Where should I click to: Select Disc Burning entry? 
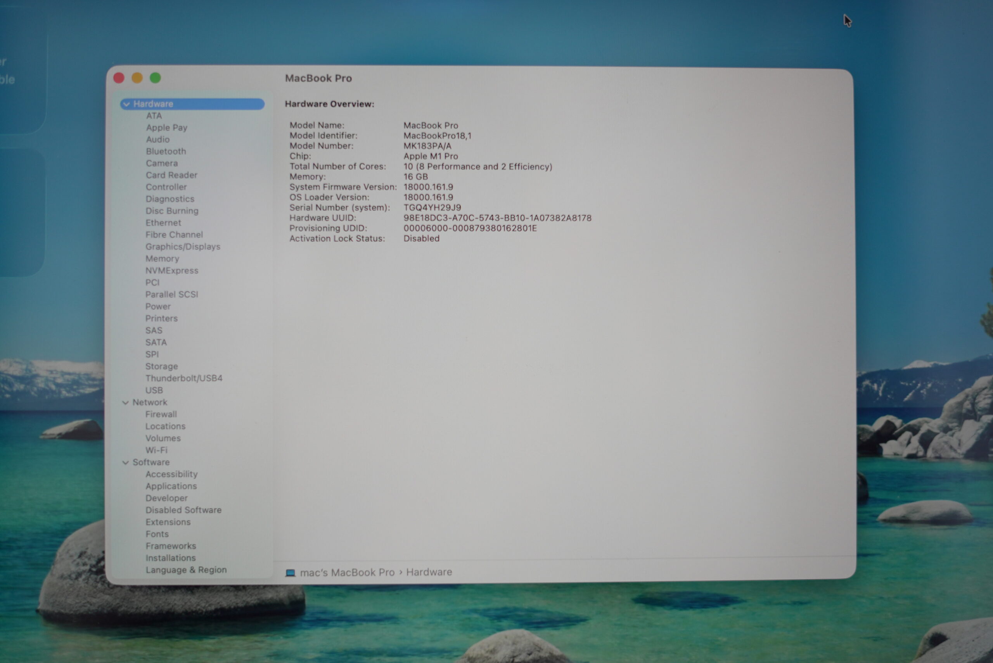pyautogui.click(x=172, y=211)
